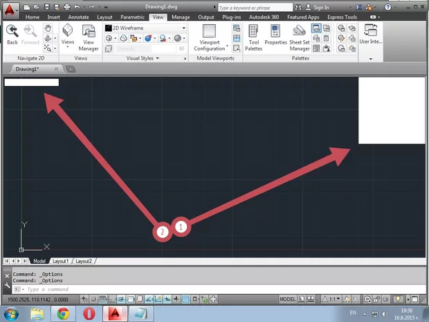Open the Annotate ribbon tab
Image resolution: width=429 pixels, height=322 pixels.
tap(78, 17)
